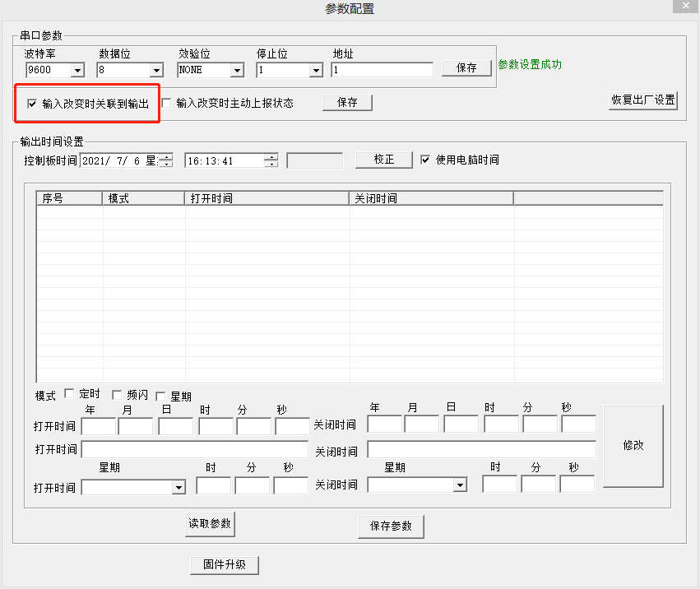Click the 打开时间 时 field in date row
The image size is (700, 589).
tap(216, 426)
